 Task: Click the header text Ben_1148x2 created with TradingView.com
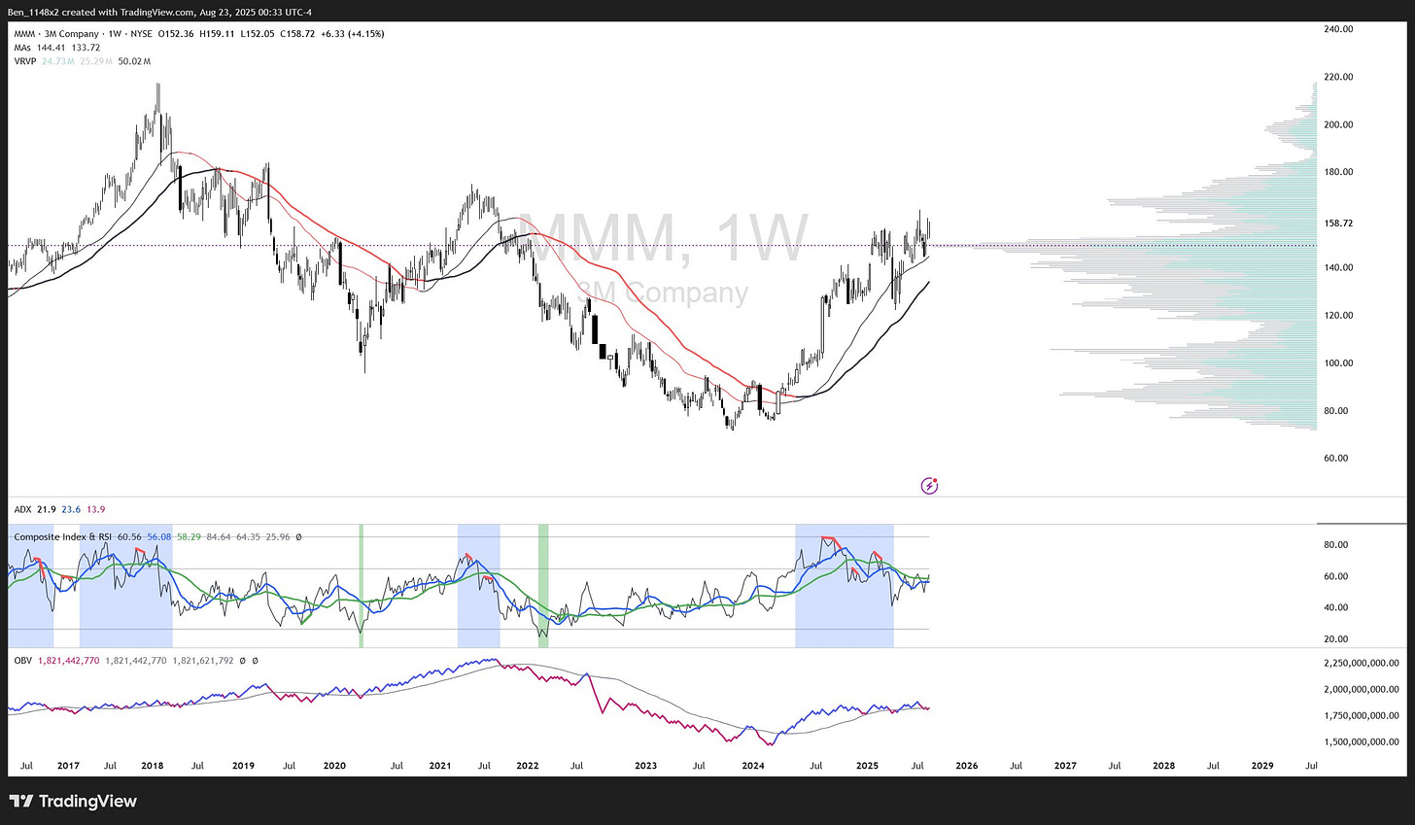(103, 12)
